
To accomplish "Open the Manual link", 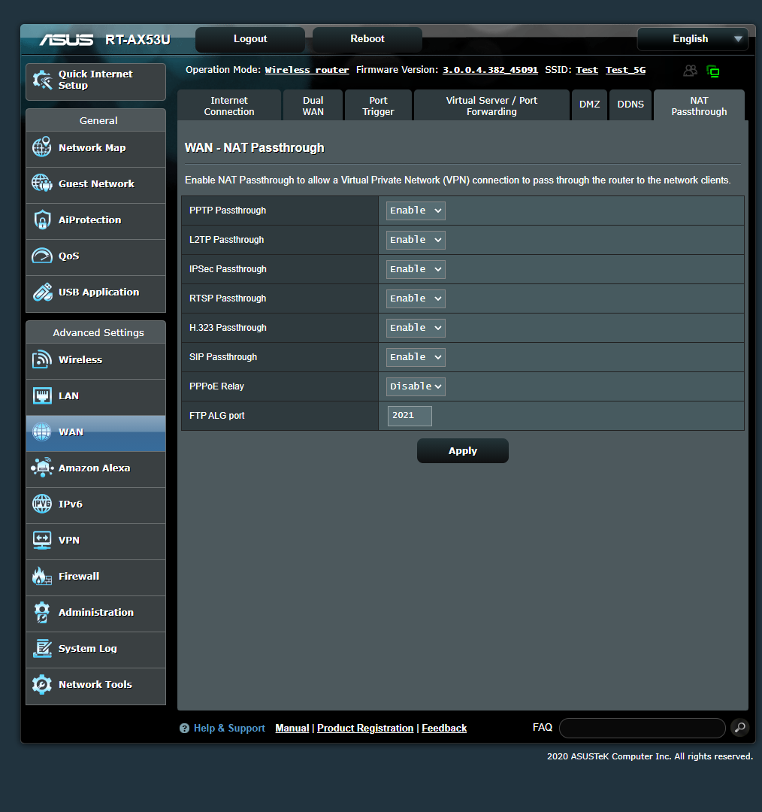I will pyautogui.click(x=292, y=728).
